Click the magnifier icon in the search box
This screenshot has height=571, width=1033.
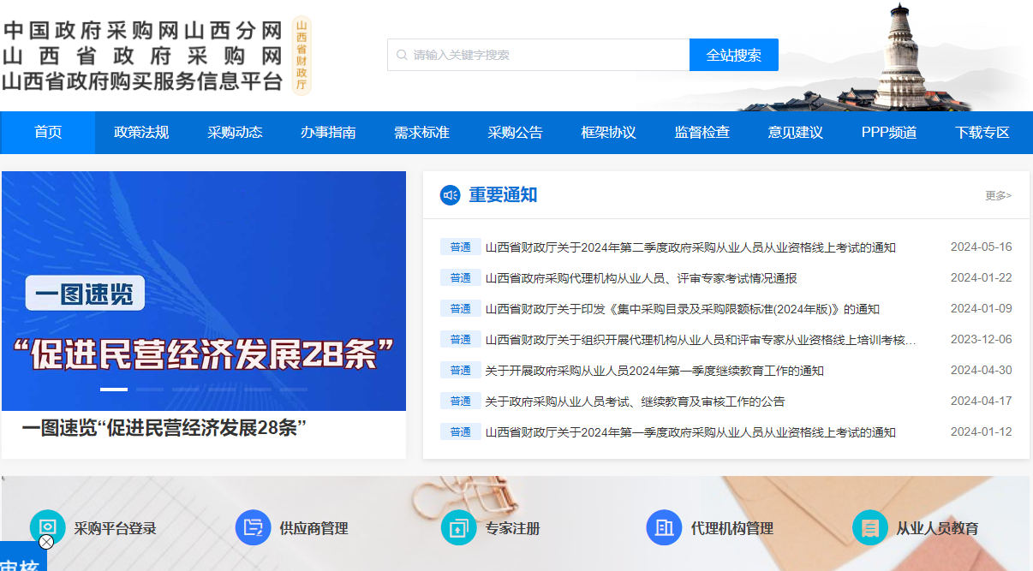(x=402, y=54)
